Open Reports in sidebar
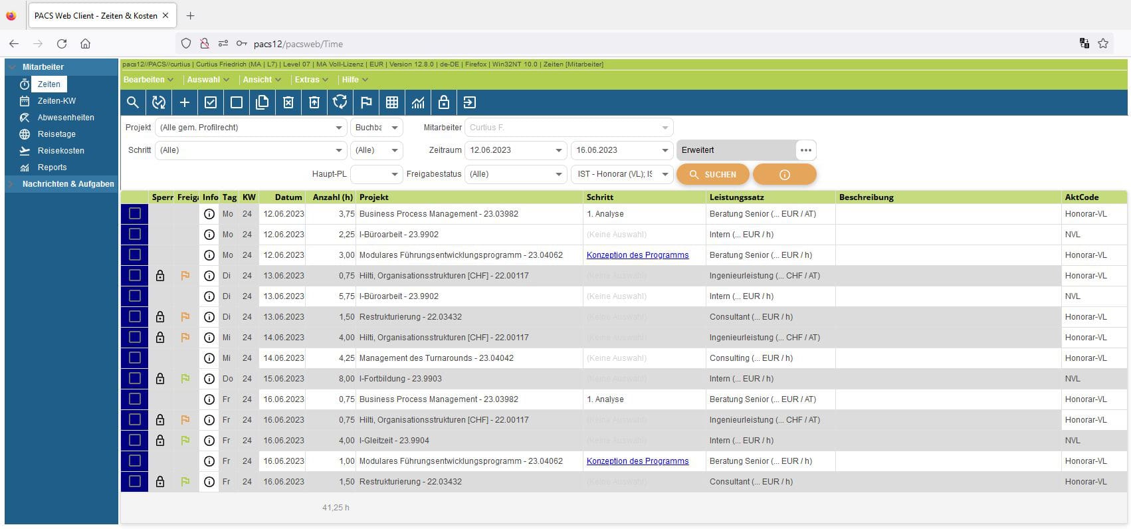This screenshot has height=529, width=1131. pos(52,167)
